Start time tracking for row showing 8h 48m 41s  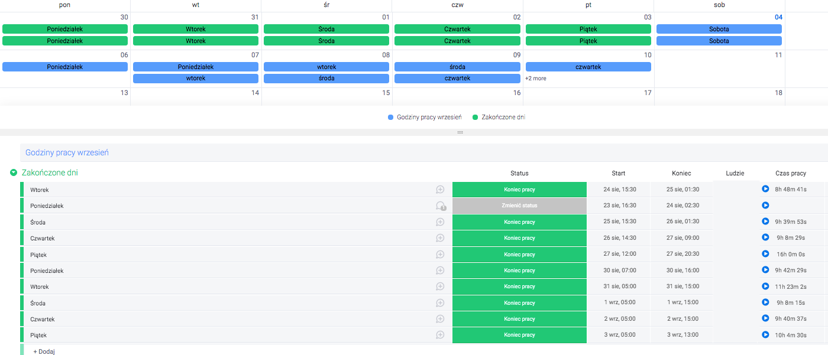point(765,189)
